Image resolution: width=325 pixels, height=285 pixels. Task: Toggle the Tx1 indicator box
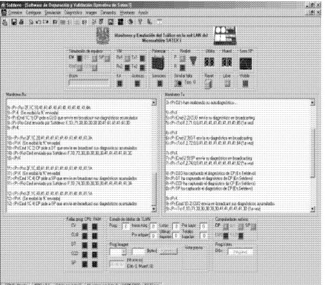(x=142, y=58)
